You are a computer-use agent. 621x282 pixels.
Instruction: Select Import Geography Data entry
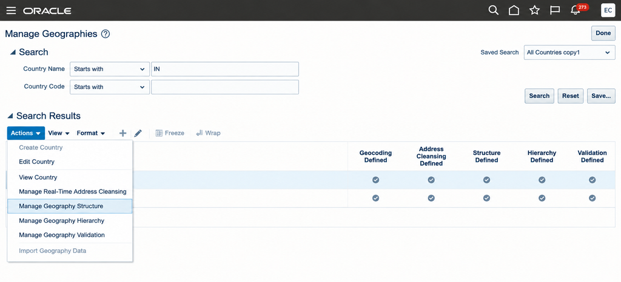point(70,251)
